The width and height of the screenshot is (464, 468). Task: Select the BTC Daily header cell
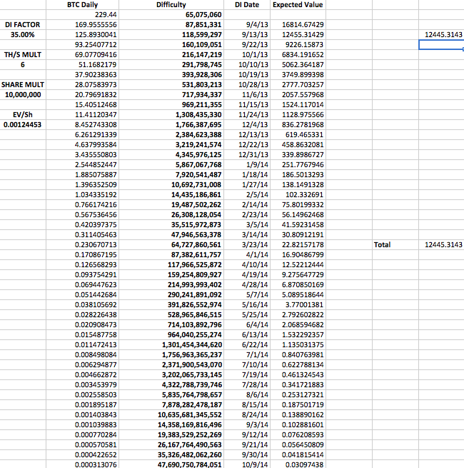pos(82,5)
